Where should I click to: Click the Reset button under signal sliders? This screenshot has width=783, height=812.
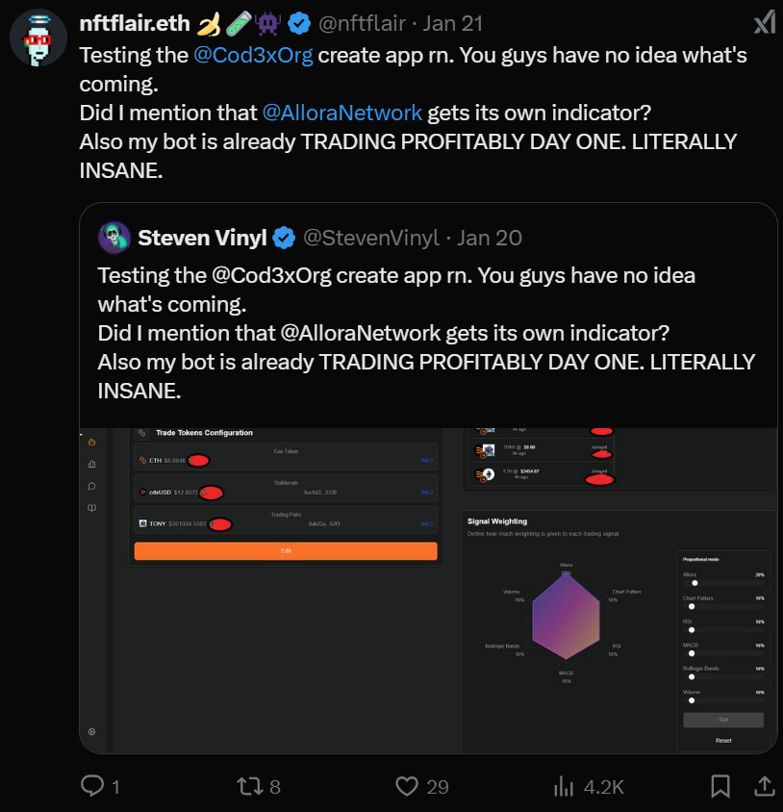tap(723, 740)
